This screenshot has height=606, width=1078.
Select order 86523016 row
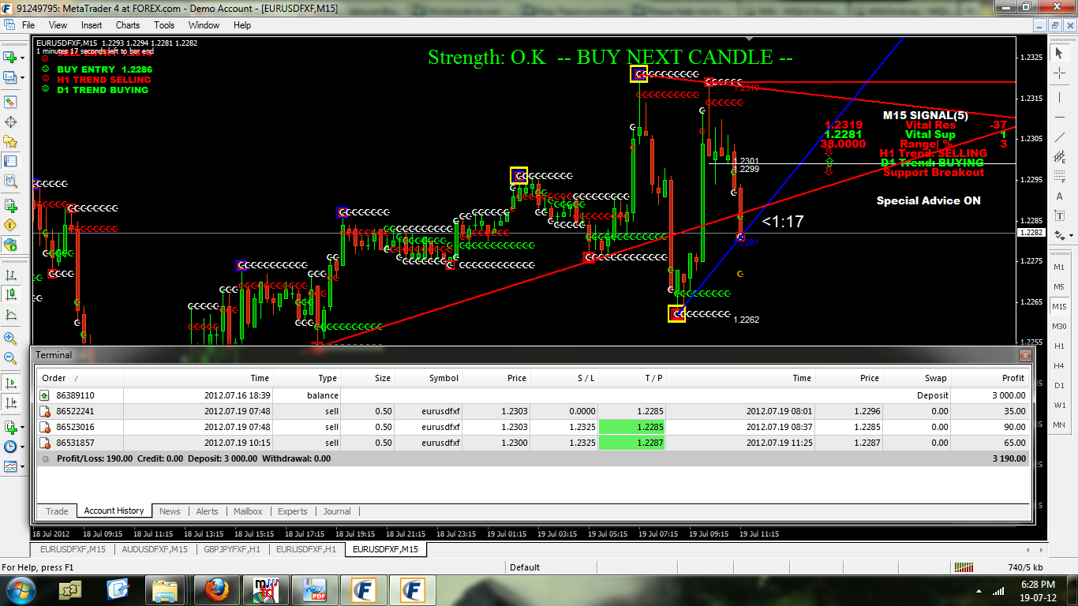(x=533, y=427)
